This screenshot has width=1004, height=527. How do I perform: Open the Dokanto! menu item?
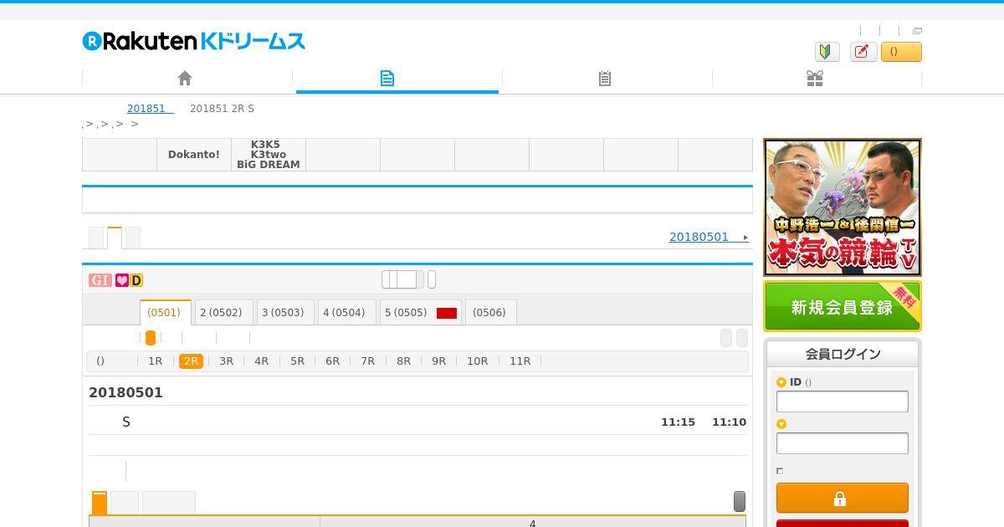[194, 155]
